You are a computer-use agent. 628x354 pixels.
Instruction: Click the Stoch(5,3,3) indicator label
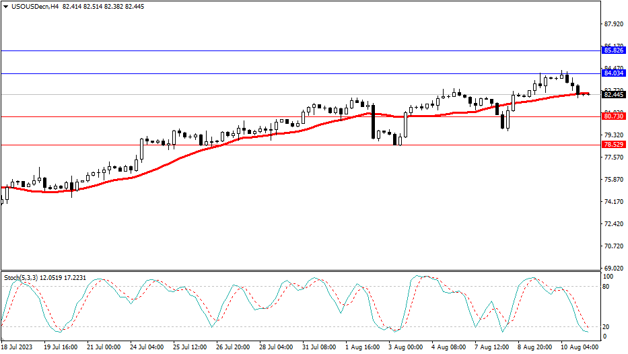tap(24, 277)
